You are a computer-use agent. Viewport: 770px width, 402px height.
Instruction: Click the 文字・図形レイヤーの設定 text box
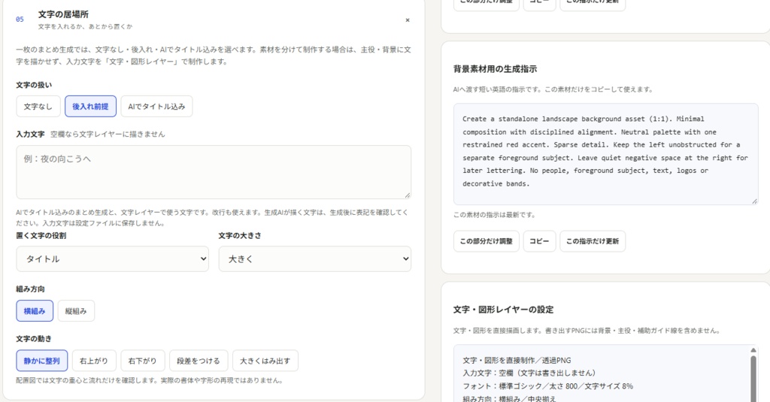[x=605, y=373]
